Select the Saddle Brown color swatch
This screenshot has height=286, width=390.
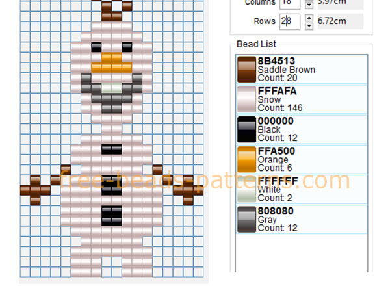246,70
